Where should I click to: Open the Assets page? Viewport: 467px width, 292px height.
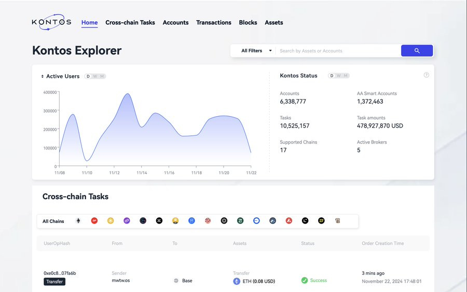[x=273, y=23]
